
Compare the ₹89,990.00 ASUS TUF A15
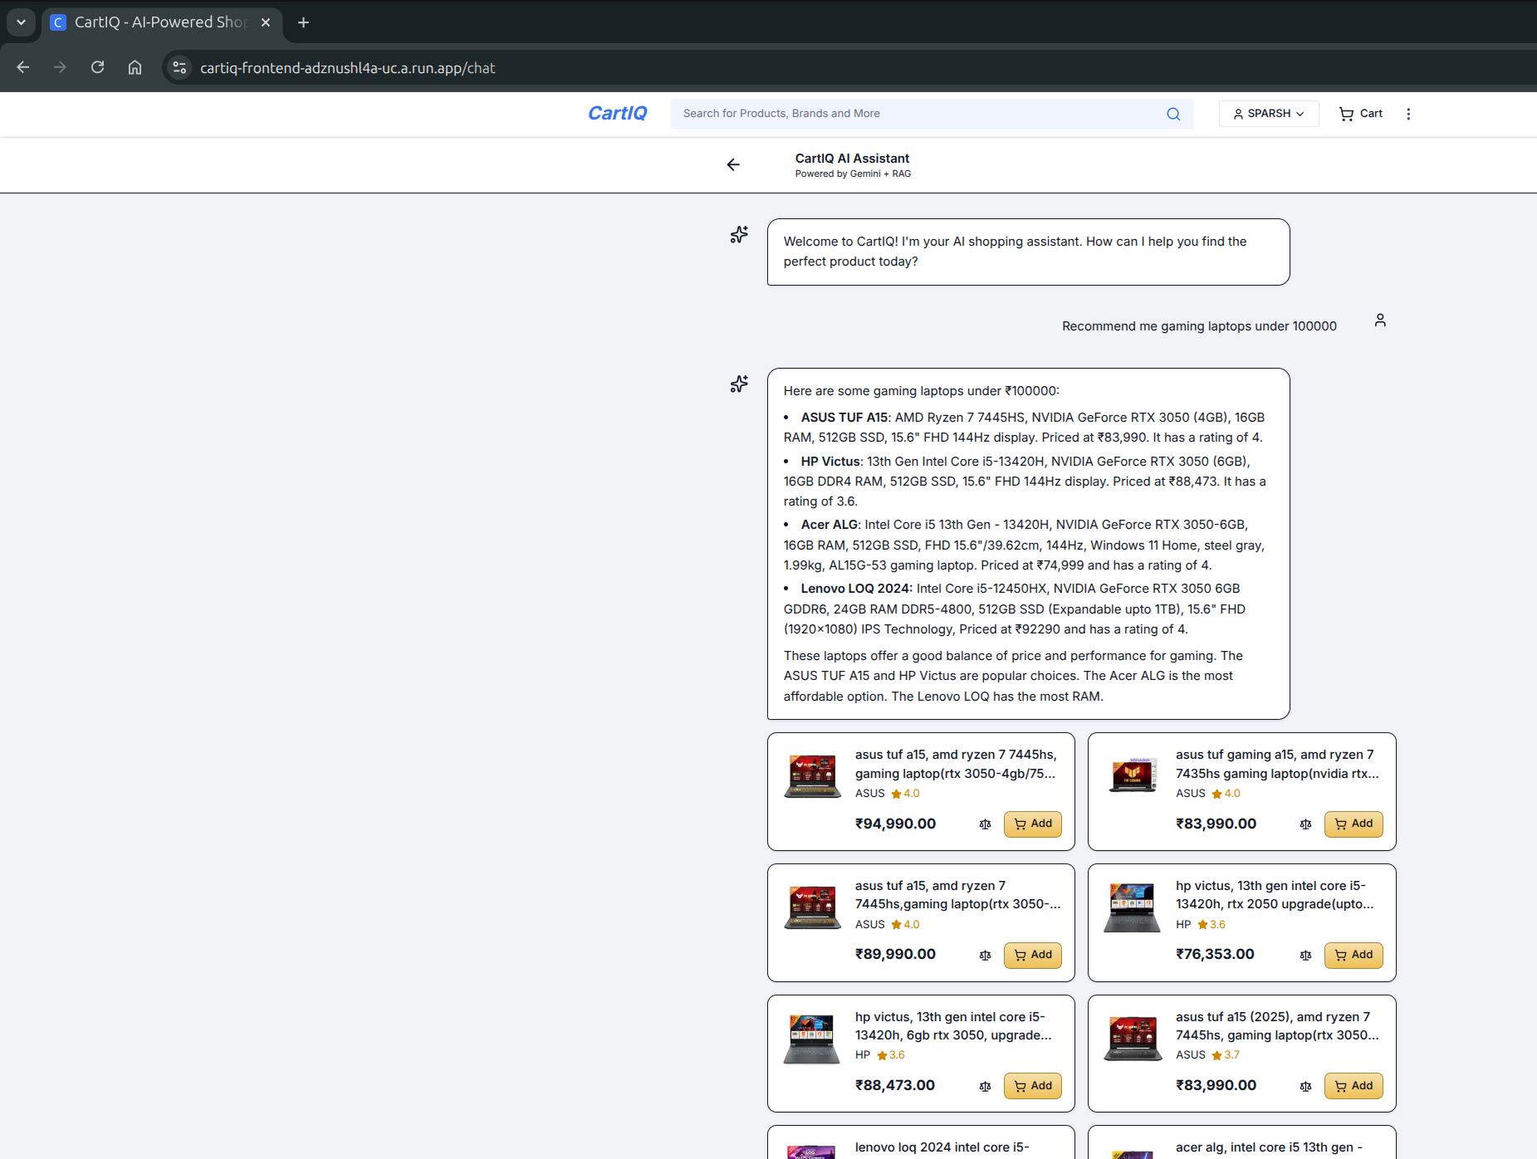985,956
